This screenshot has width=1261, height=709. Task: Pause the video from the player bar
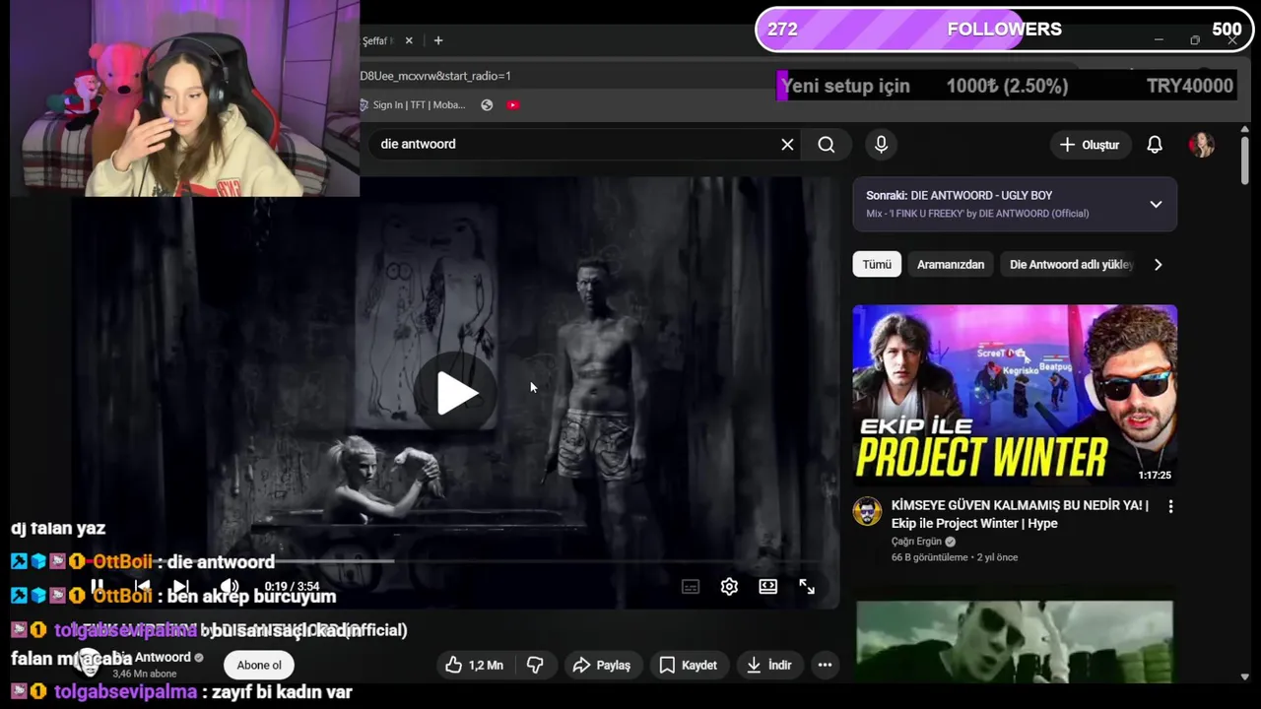click(x=98, y=587)
